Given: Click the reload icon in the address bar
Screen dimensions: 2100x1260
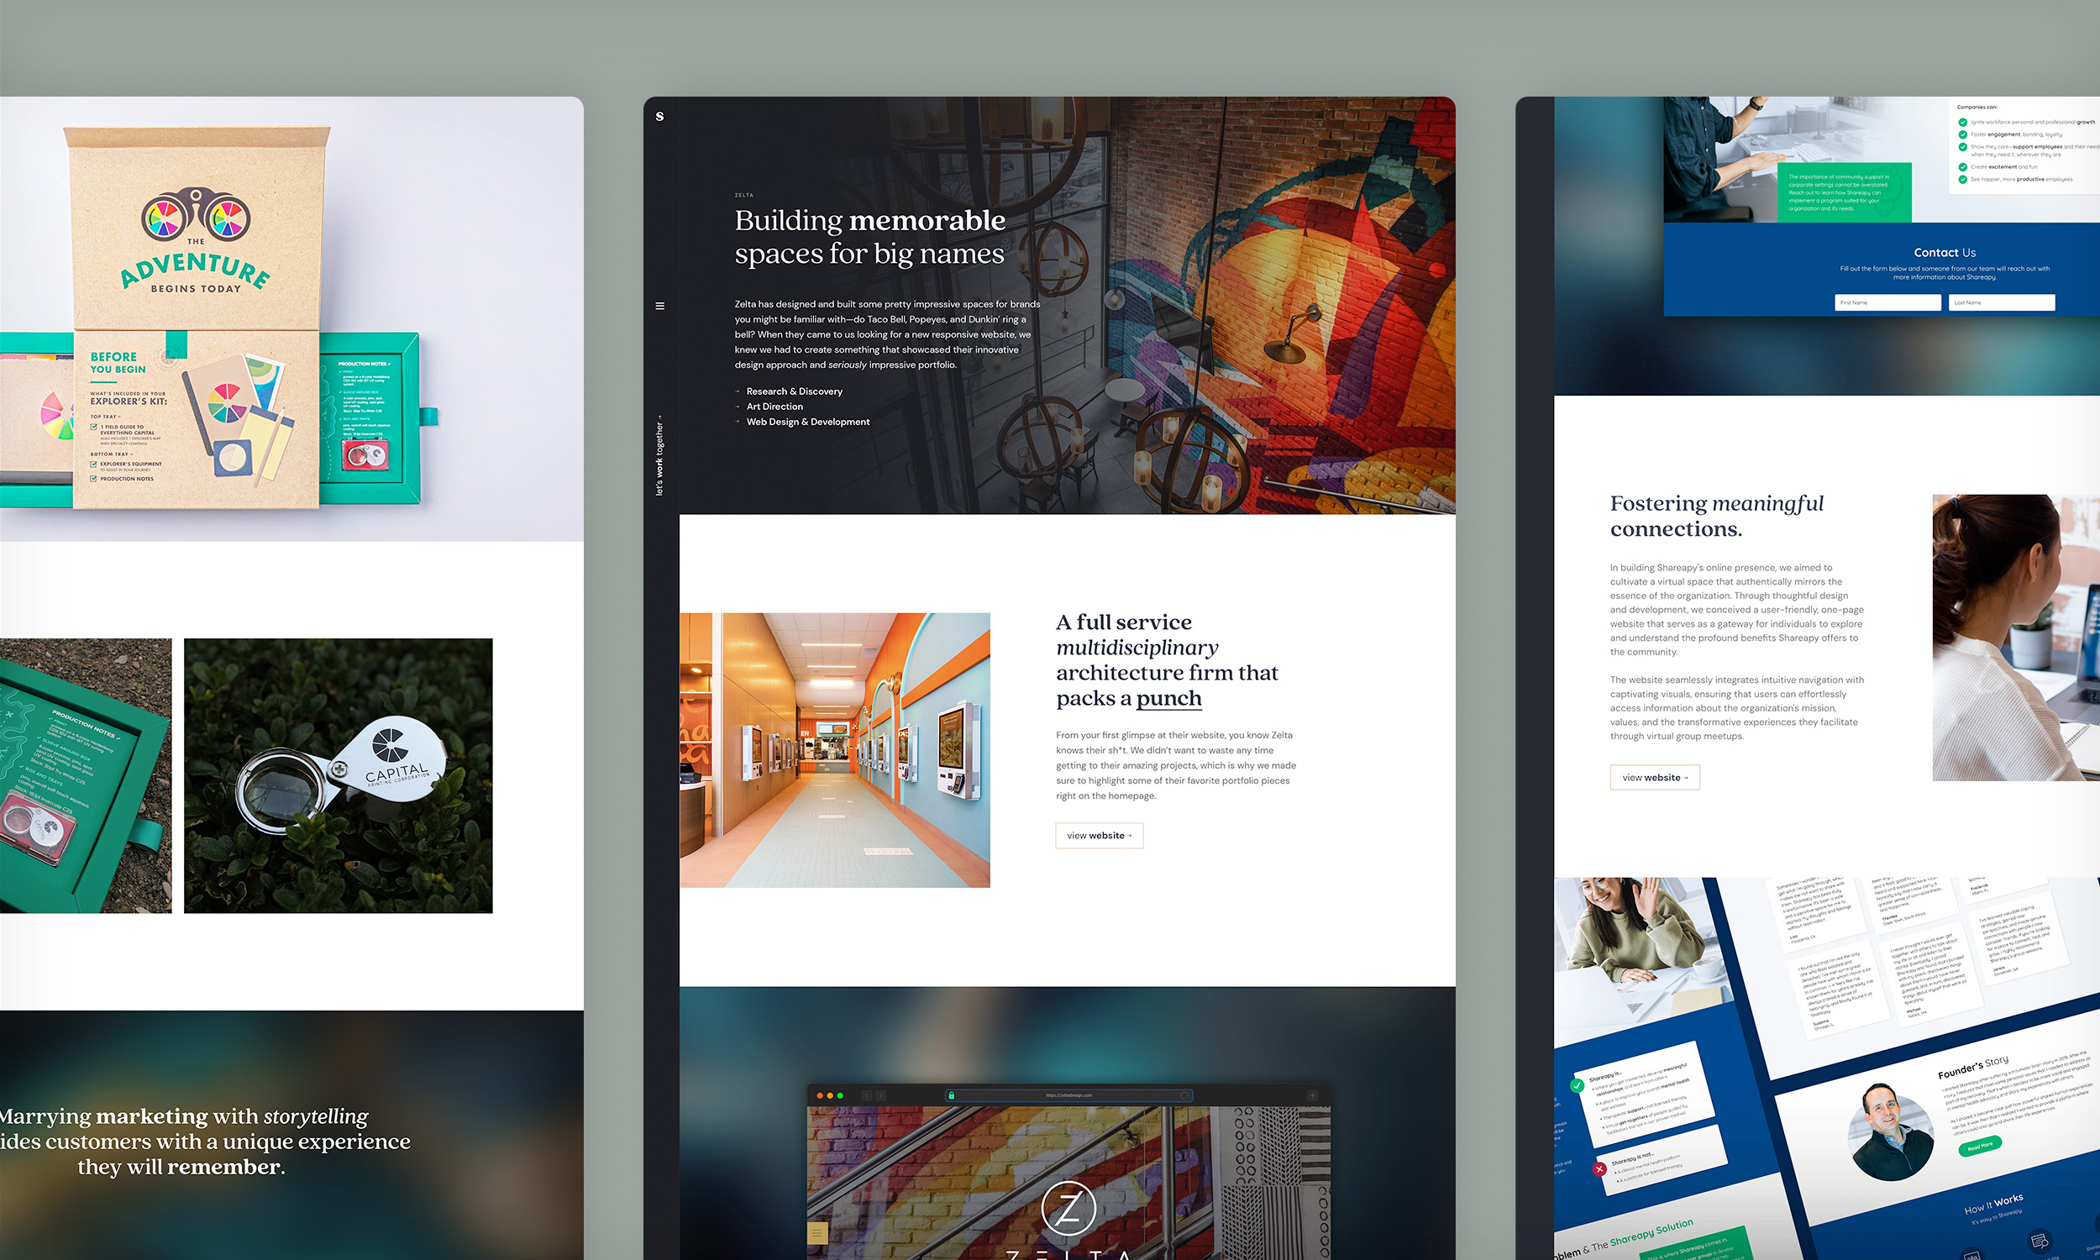Looking at the screenshot, I should point(1184,1095).
